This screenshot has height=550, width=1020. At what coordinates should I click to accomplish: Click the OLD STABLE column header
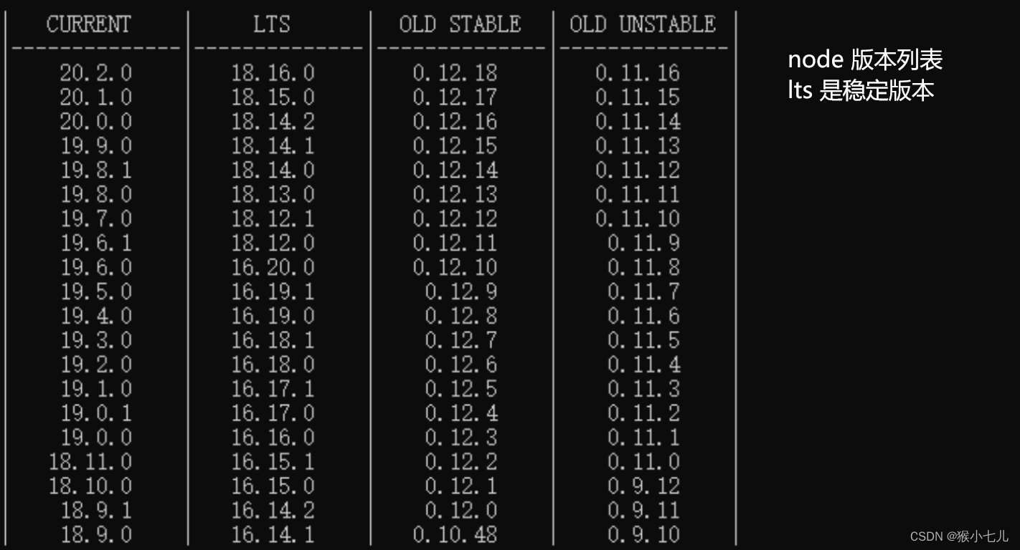pyautogui.click(x=460, y=24)
